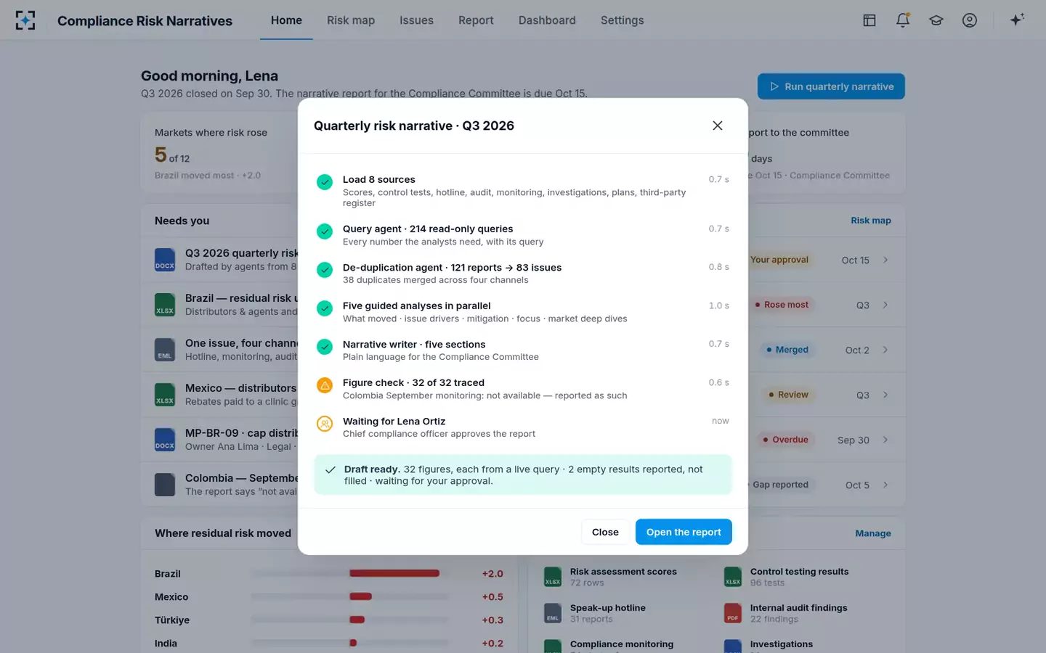
Task: Click the Q3 2026 quarterly risk DOCX icon
Action: [x=165, y=260]
